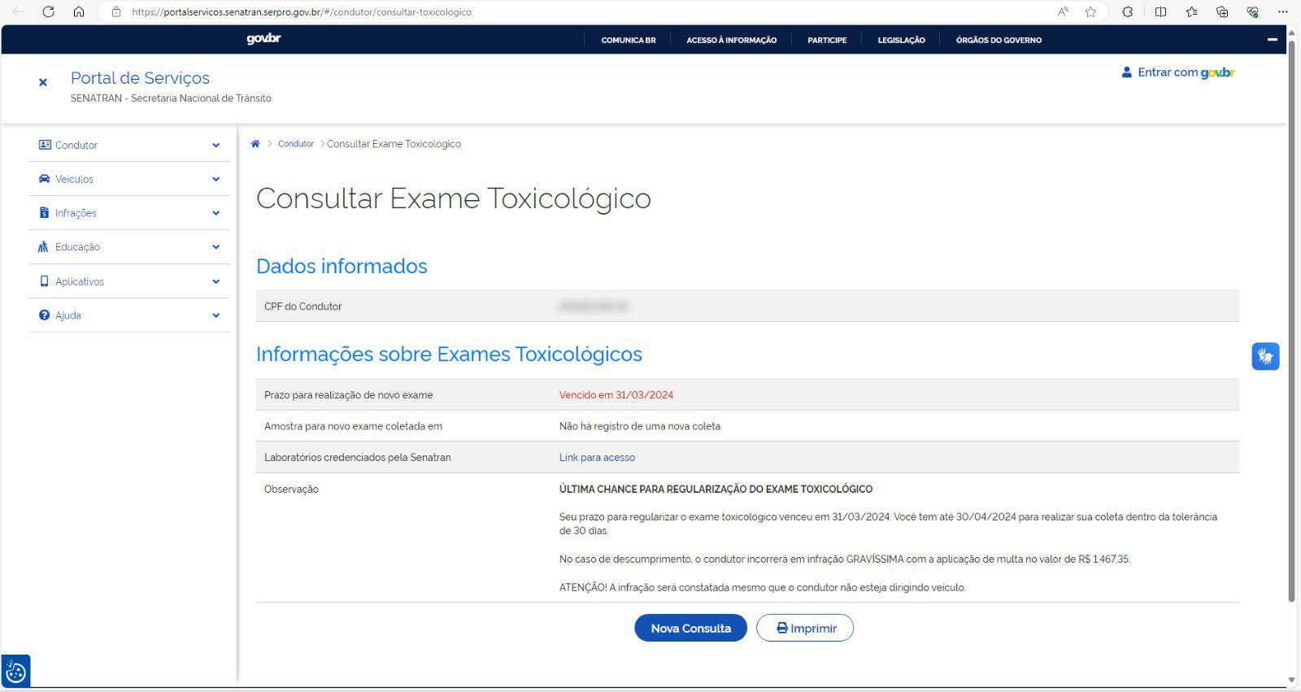Screen dimensions: 1301x692
Task: Click 'Consultar Exame Toxicológico' breadcrumb text
Action: pos(394,144)
